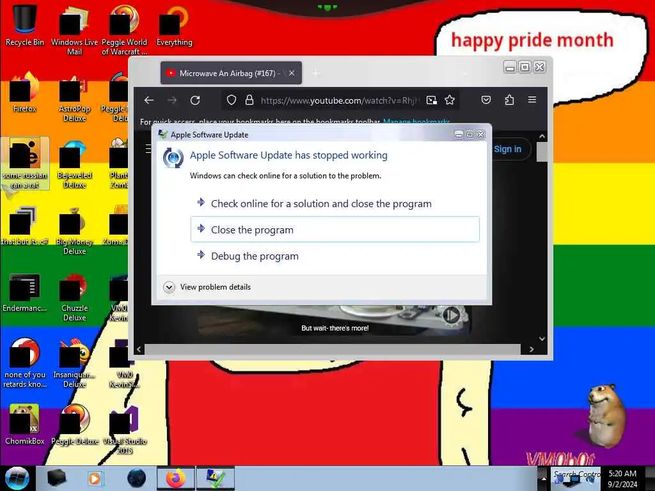Open the 'none of you' desktop icon
The image size is (655, 491).
tap(25, 363)
